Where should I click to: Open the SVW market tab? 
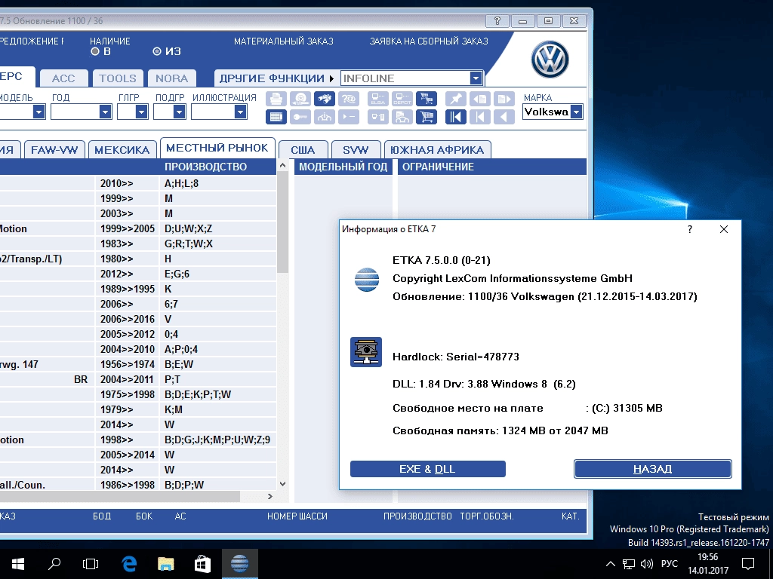point(356,150)
